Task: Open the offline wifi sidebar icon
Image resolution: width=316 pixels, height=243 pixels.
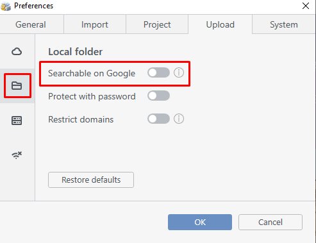Action: click(x=17, y=155)
